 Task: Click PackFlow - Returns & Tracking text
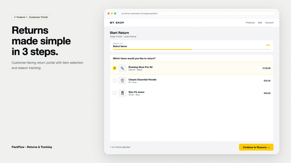point(32,147)
